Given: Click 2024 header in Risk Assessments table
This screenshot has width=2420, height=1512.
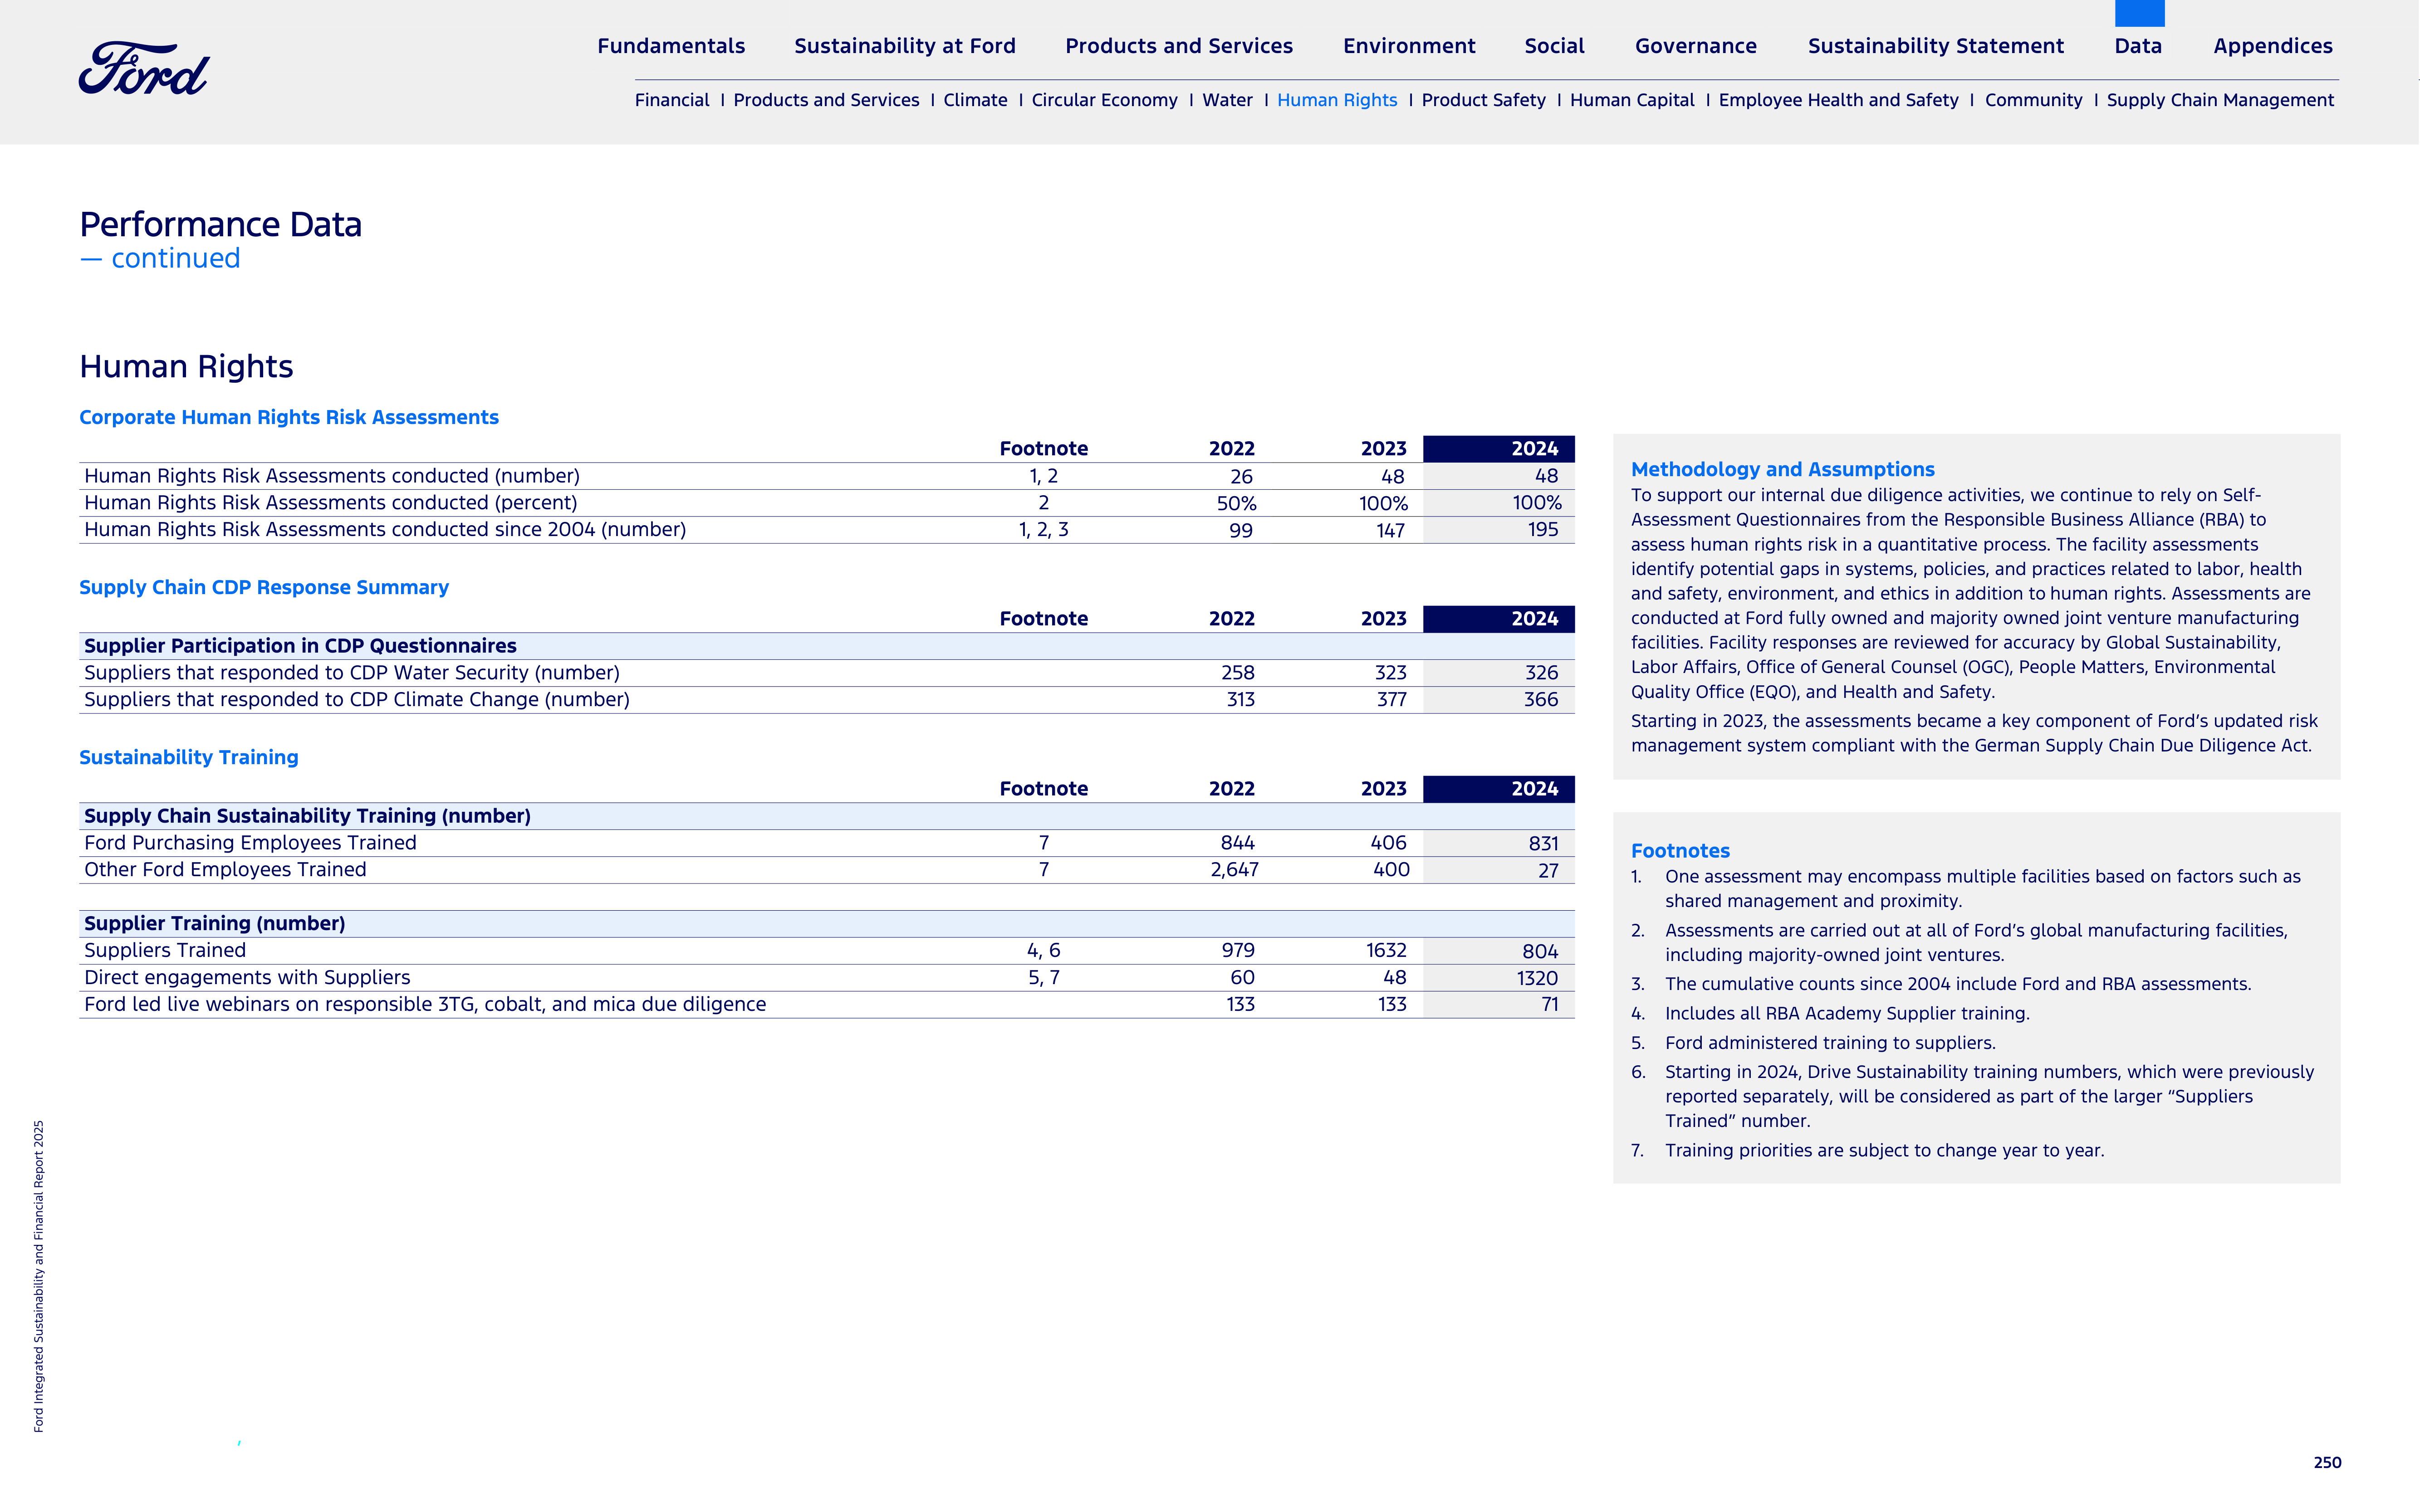Looking at the screenshot, I should 1498,449.
